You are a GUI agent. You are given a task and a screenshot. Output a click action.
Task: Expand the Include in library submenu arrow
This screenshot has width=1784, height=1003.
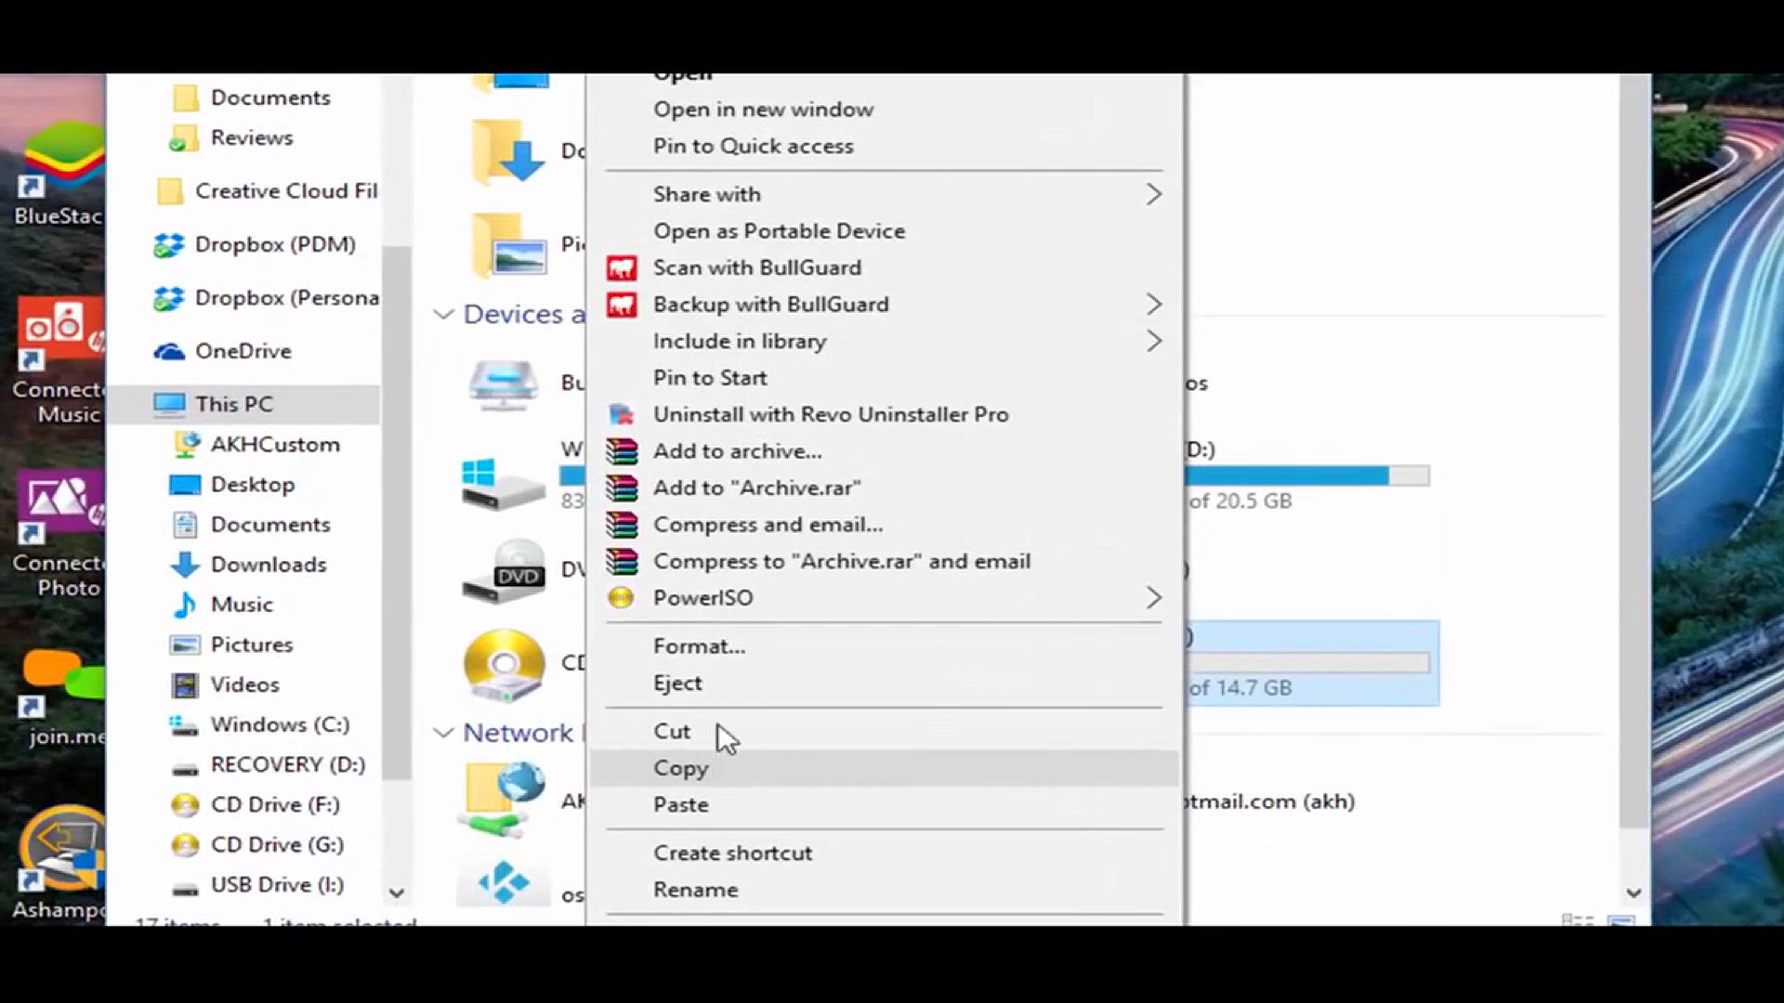(1153, 341)
